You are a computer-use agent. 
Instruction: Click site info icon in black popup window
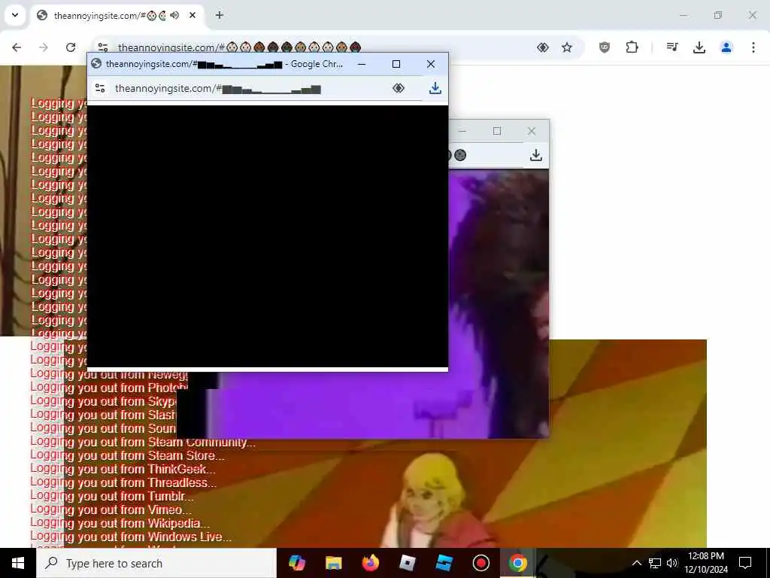click(x=100, y=89)
